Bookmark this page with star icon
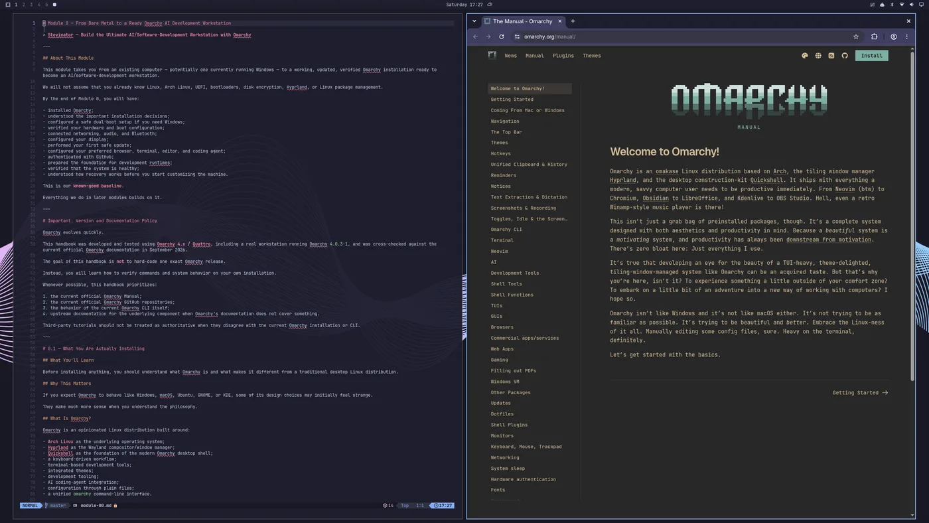This screenshot has width=929, height=523. [x=856, y=37]
